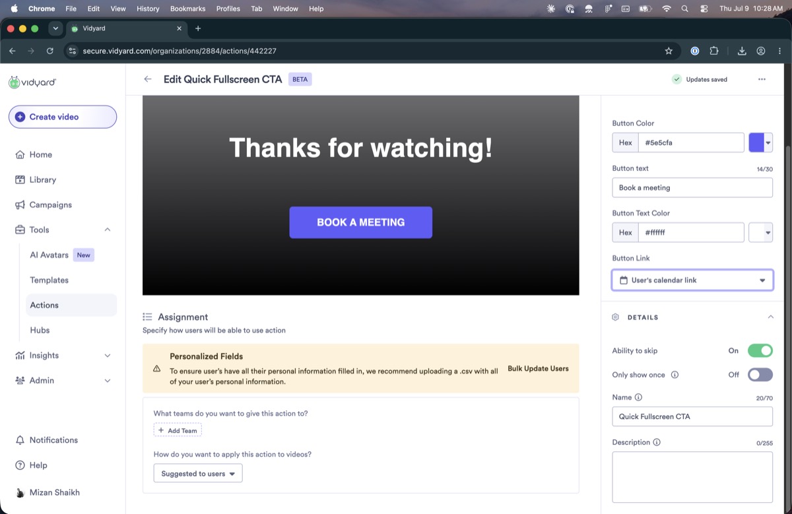Screen dimensions: 792x514
Task: Open a new browser tab
Action: point(198,28)
